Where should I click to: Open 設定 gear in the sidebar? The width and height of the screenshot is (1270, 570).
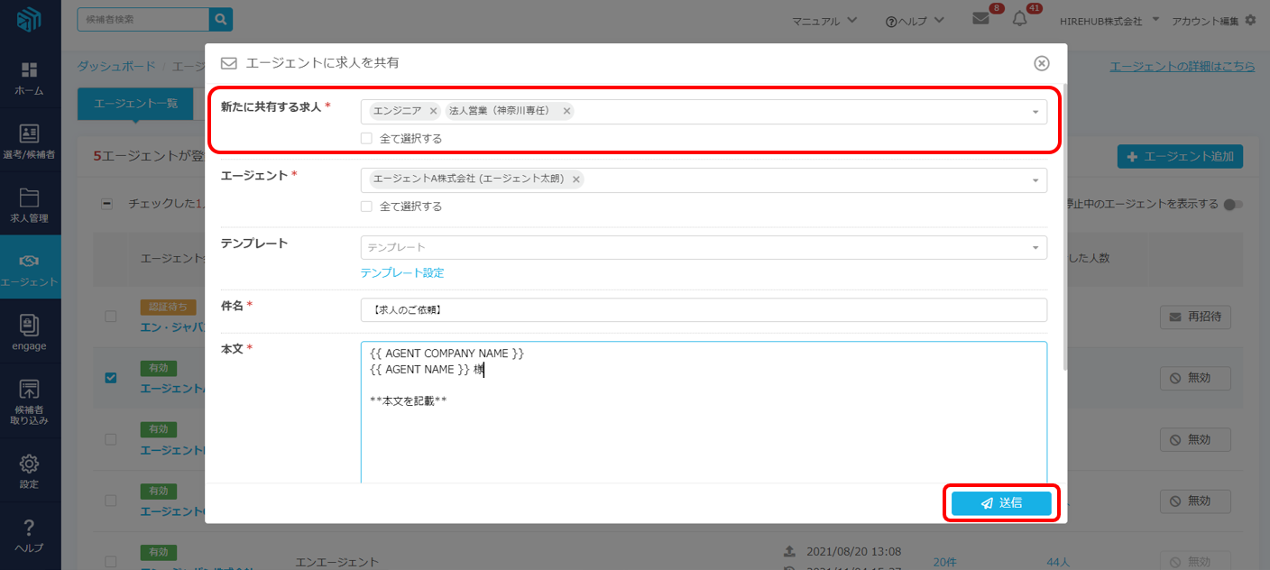click(30, 470)
